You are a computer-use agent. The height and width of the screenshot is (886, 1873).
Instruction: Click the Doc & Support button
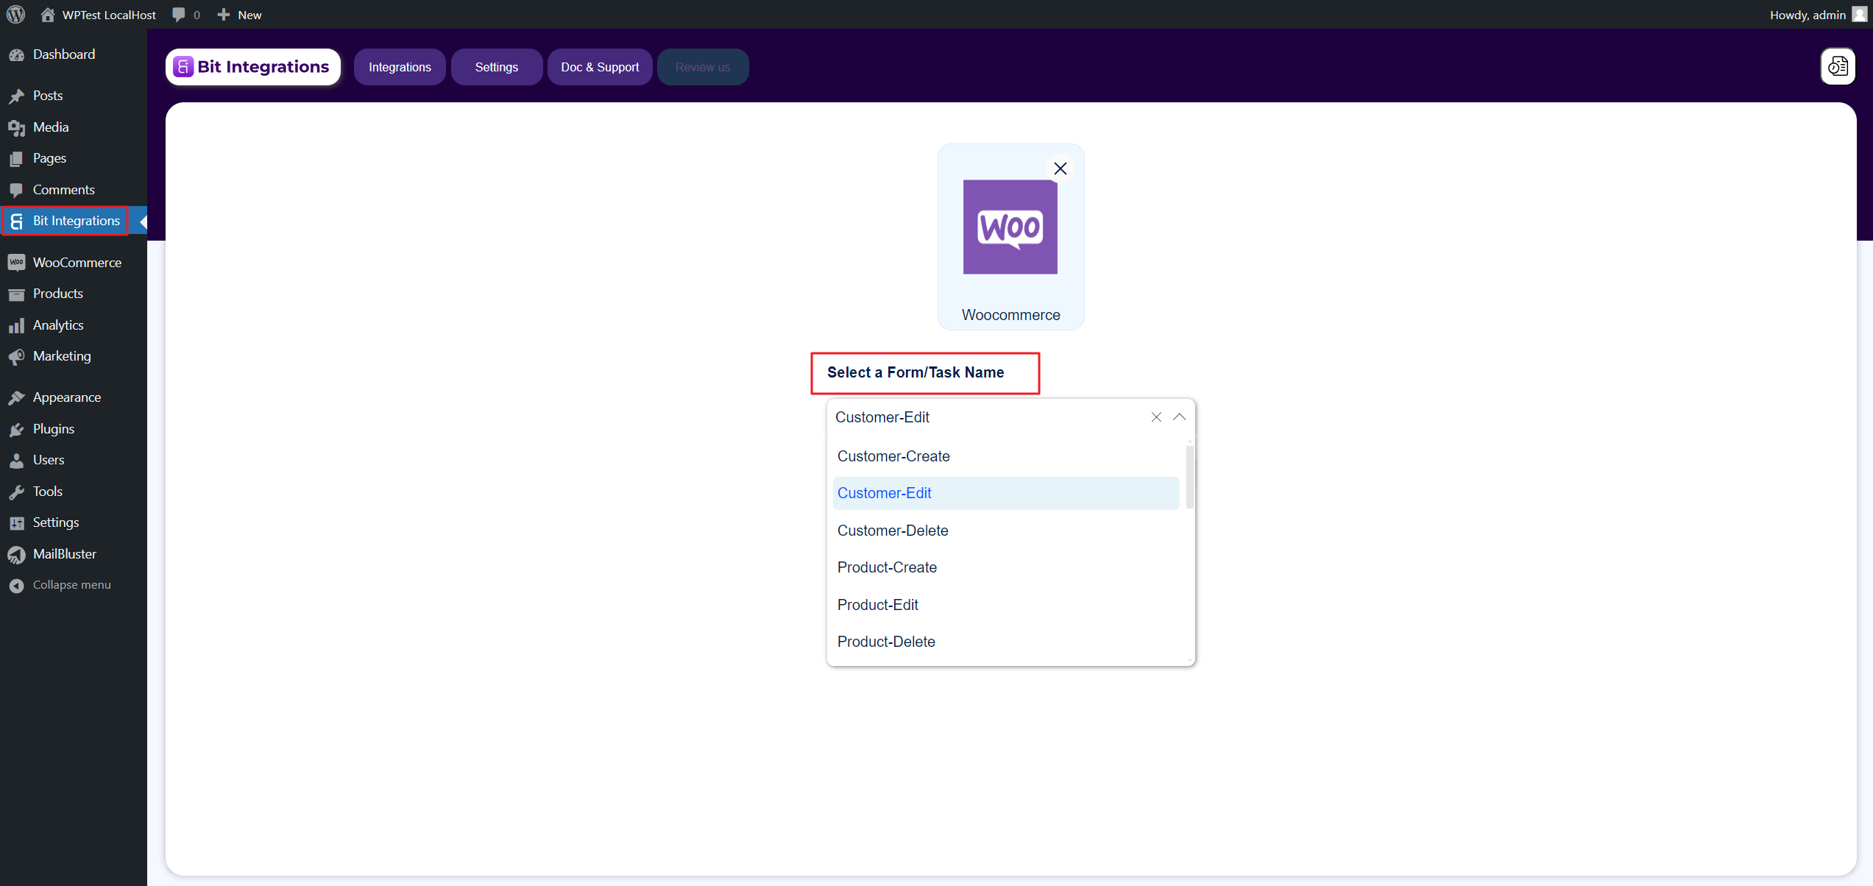point(599,67)
